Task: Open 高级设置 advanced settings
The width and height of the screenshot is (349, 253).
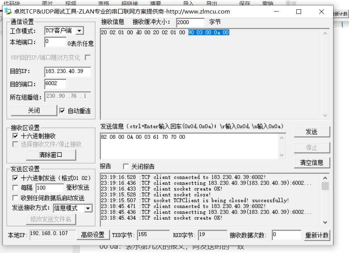Action: pos(92,235)
